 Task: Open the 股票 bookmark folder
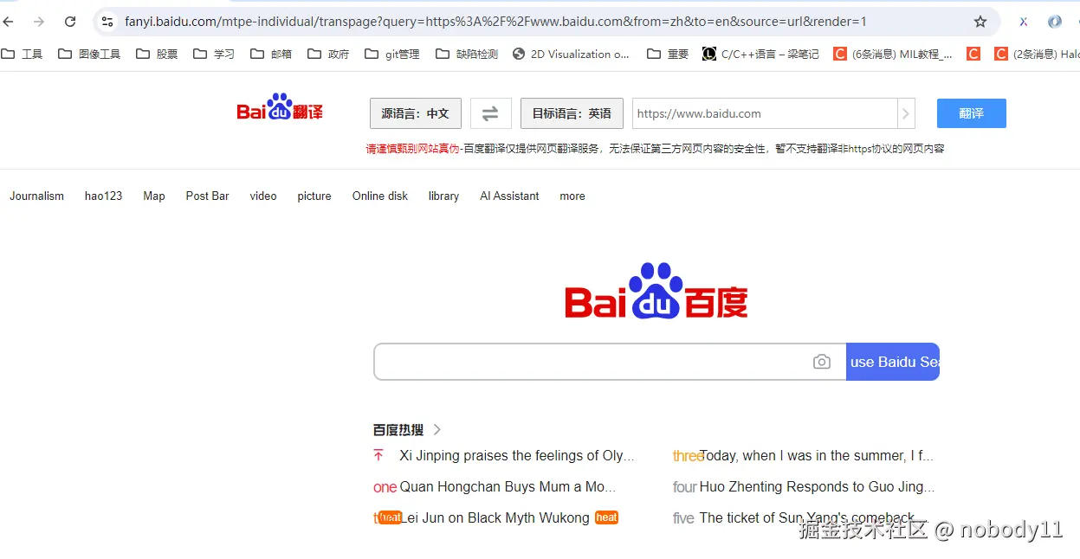point(157,54)
